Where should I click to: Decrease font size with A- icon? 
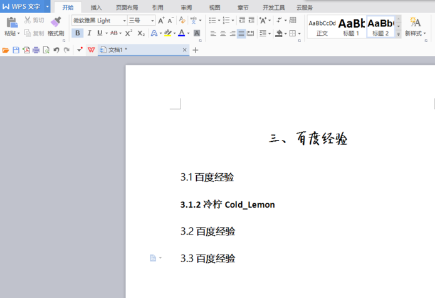click(170, 20)
